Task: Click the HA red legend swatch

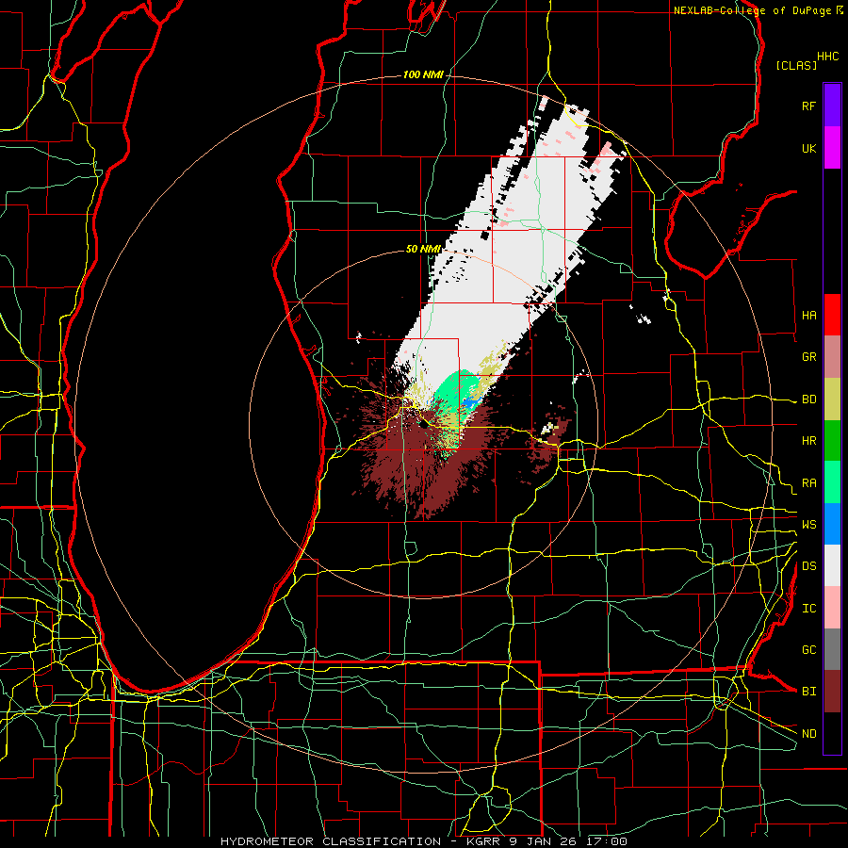Action: (x=832, y=315)
